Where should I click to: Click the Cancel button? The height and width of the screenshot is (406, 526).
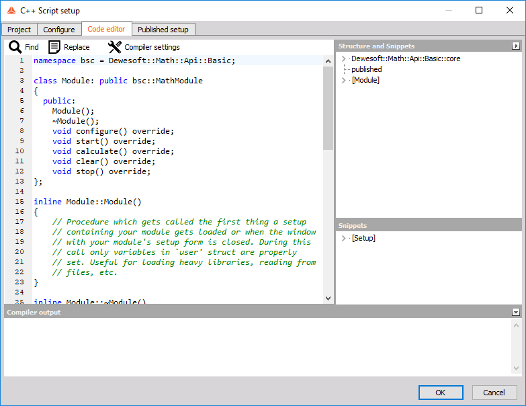(494, 393)
